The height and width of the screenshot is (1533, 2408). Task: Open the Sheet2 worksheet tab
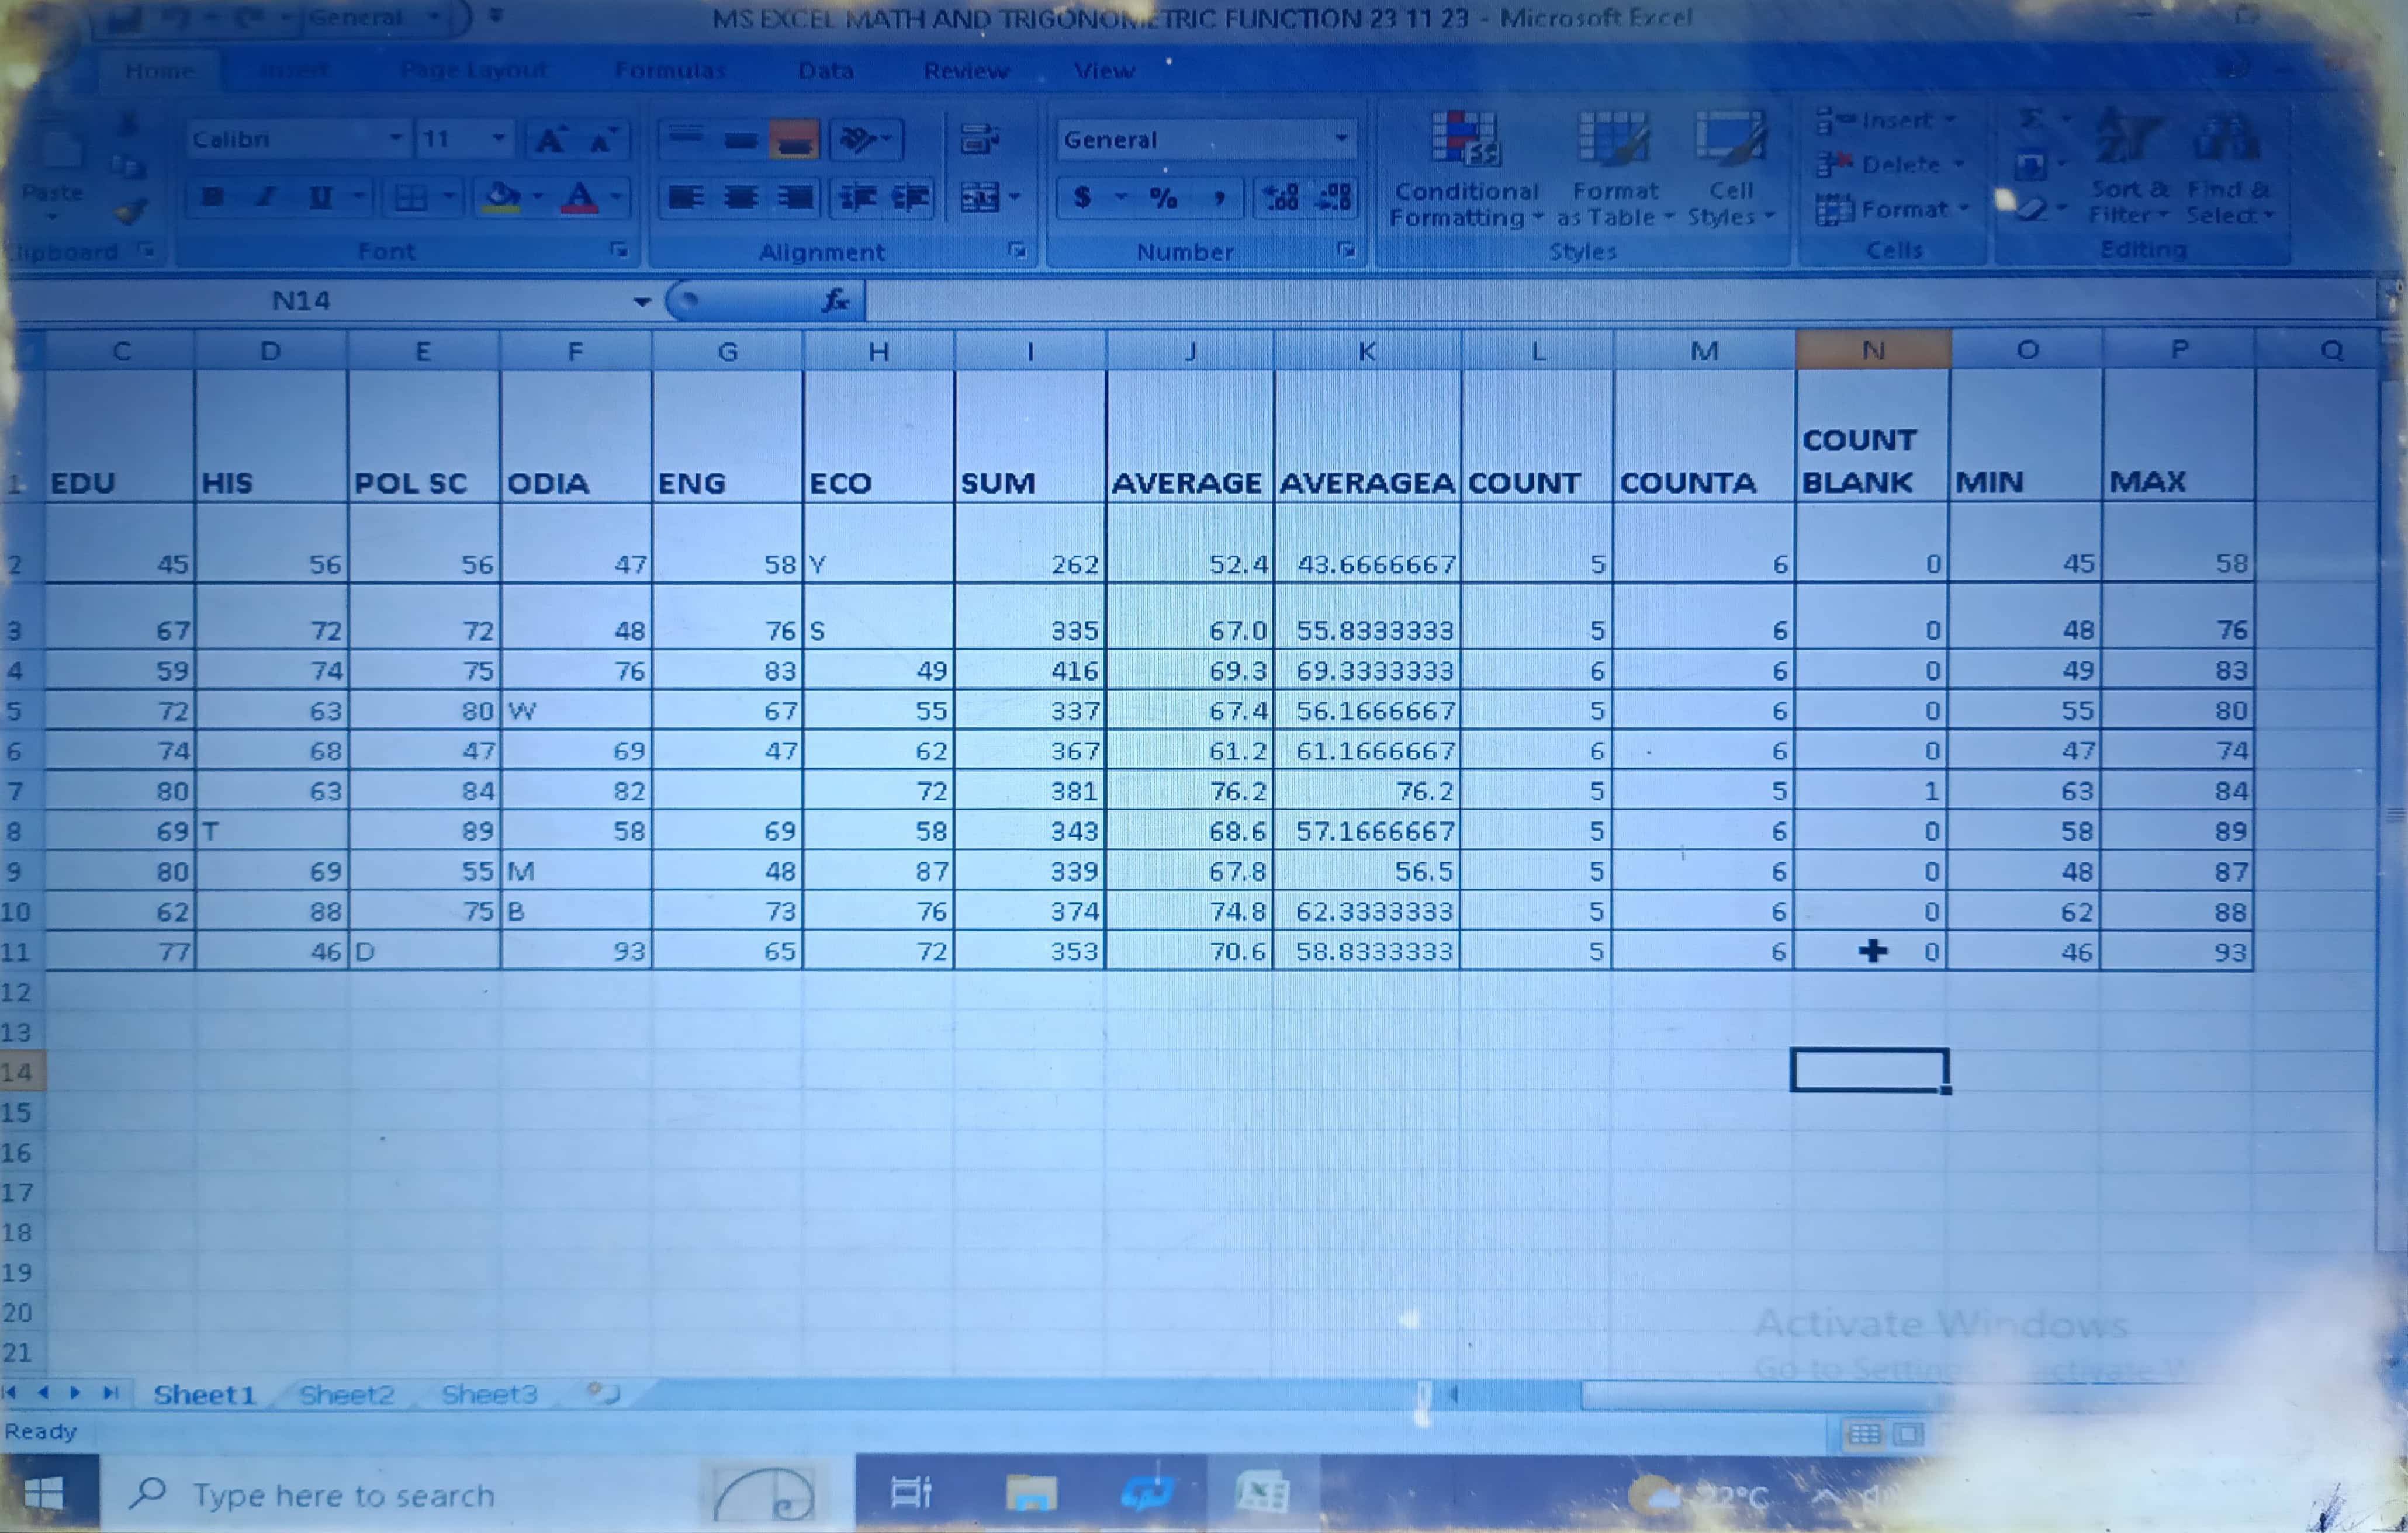(346, 1394)
